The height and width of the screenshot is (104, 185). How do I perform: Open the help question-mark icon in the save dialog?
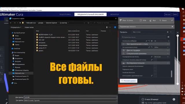pyautogui.click(x=115, y=27)
